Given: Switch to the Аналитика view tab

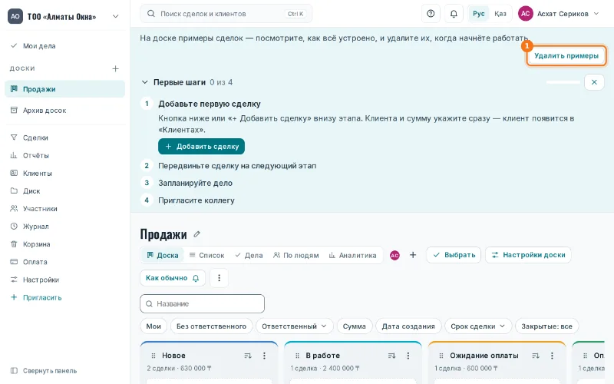Looking at the screenshot, I should (352, 256).
